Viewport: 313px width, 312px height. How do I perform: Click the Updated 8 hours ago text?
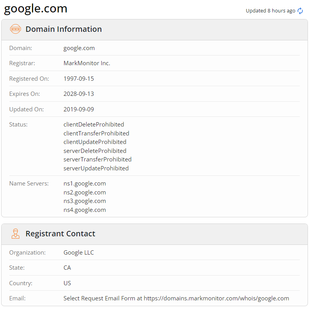[271, 11]
